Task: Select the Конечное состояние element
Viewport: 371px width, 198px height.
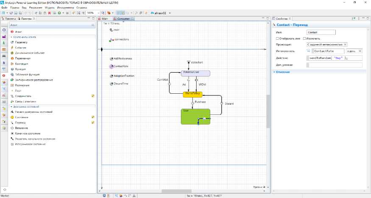Action: [27, 133]
